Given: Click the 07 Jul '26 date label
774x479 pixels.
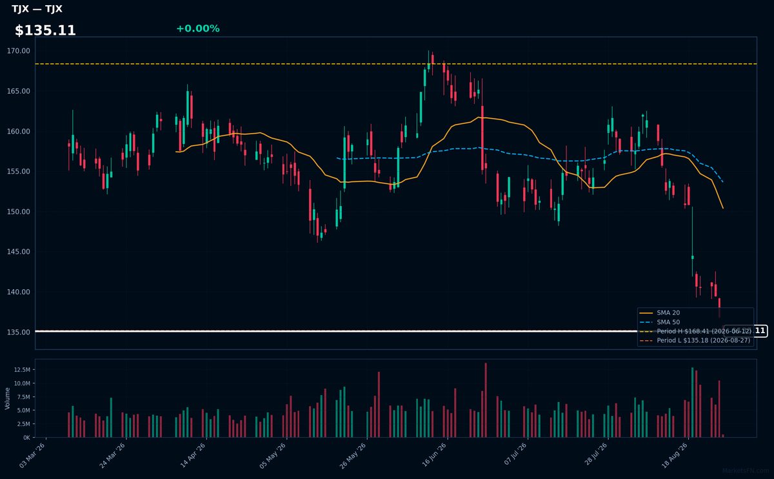Looking at the screenshot, I should (513, 455).
